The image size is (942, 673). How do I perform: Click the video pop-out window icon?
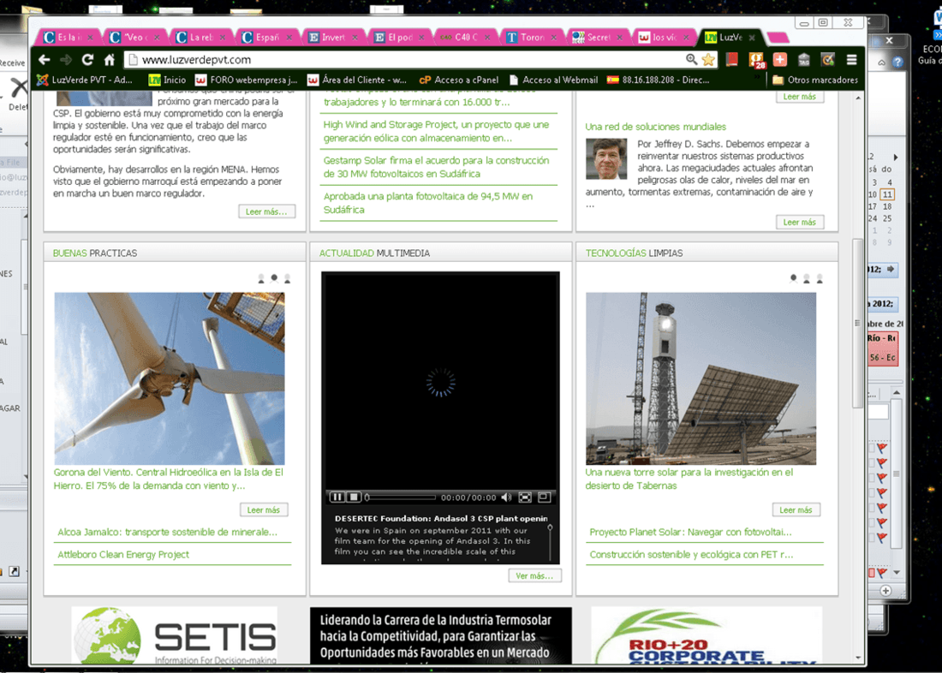(x=544, y=497)
